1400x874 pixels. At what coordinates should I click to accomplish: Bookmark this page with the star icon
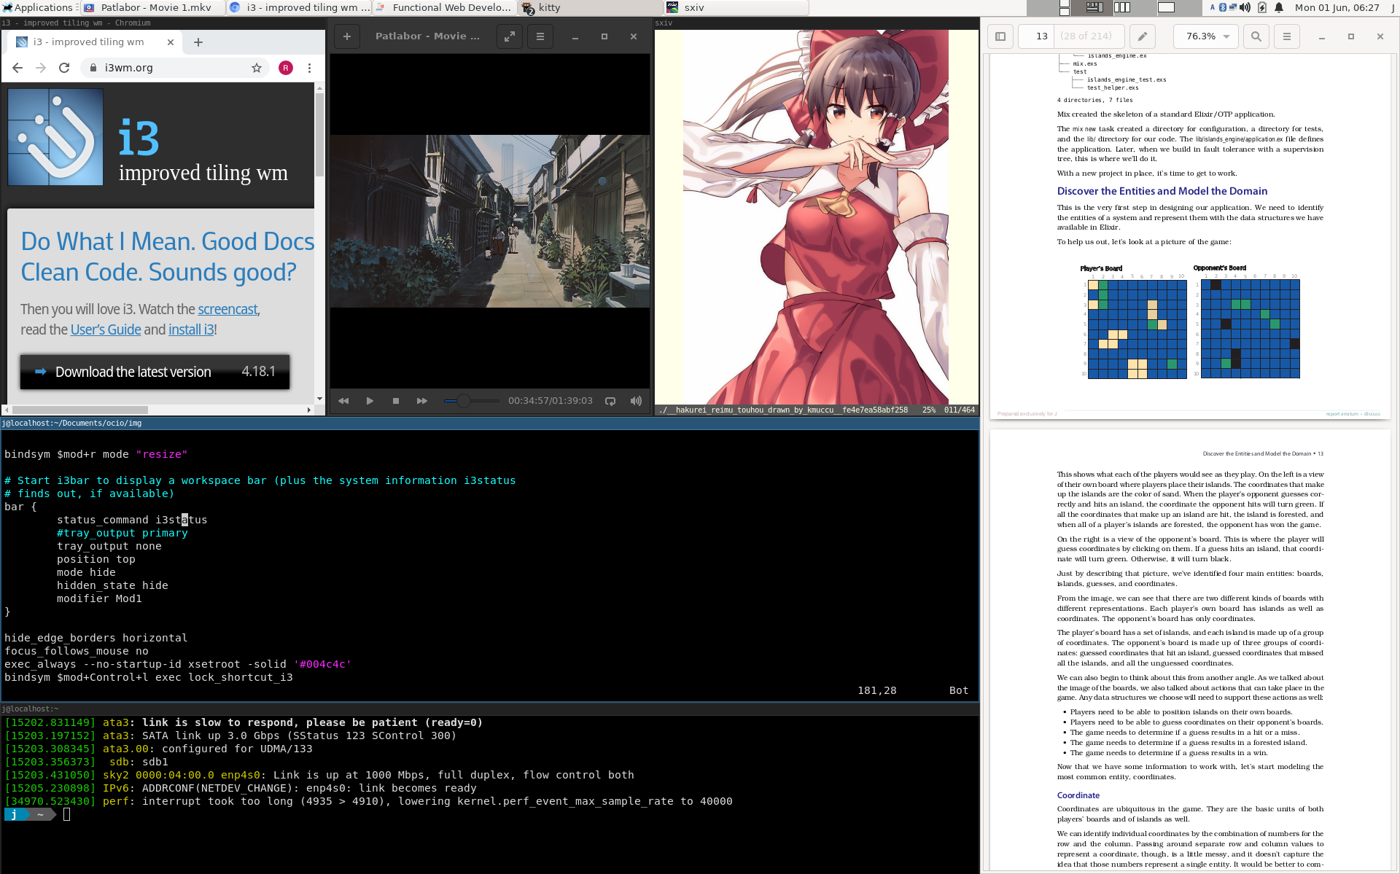(257, 68)
